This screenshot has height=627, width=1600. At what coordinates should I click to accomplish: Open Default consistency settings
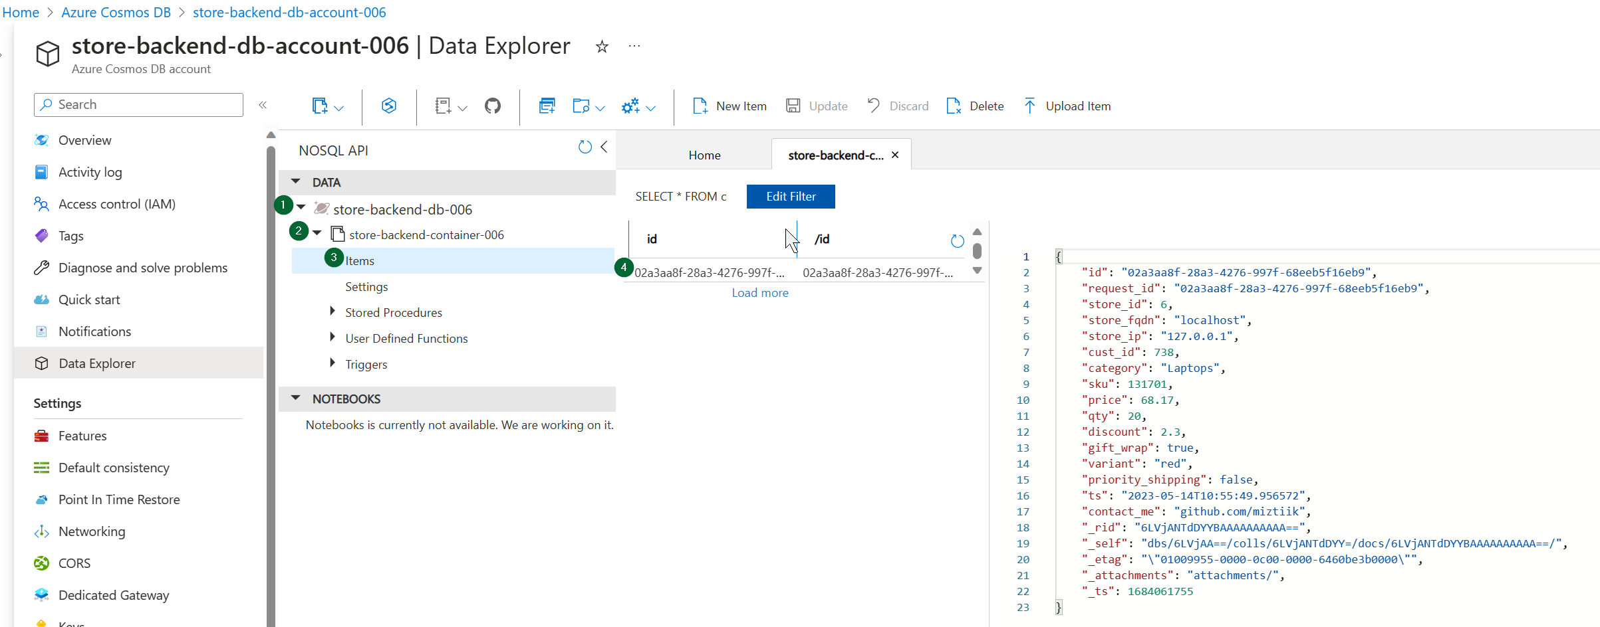(x=114, y=468)
